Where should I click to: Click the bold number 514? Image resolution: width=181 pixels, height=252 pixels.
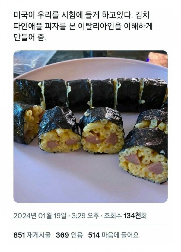94,235
